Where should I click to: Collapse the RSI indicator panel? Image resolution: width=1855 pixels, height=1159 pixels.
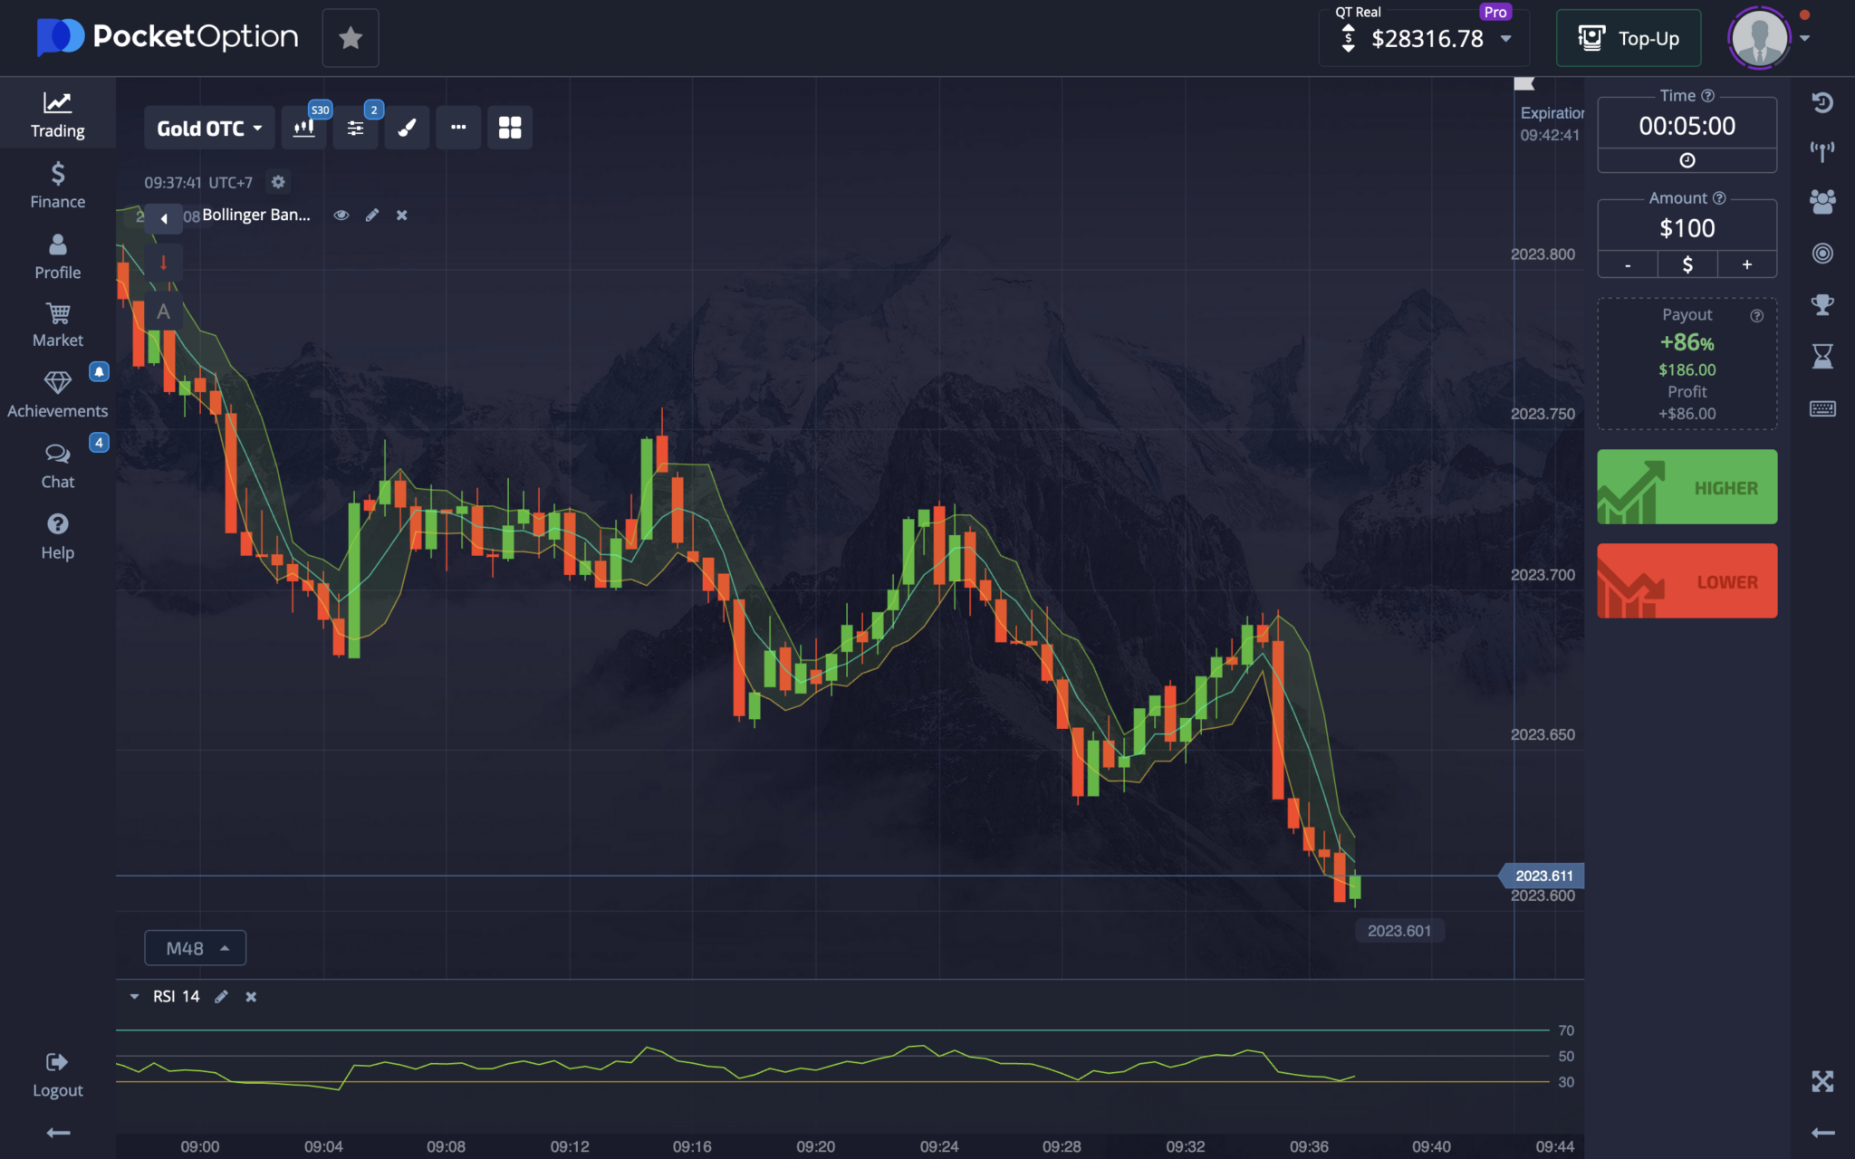pyautogui.click(x=134, y=996)
